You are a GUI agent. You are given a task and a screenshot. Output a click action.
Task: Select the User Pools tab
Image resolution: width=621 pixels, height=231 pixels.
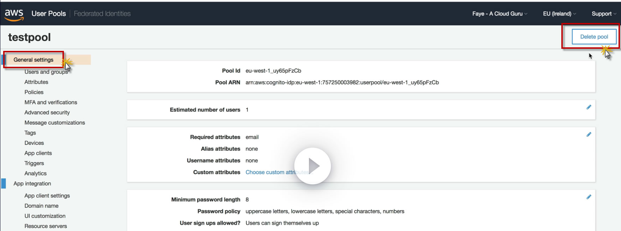(x=49, y=14)
